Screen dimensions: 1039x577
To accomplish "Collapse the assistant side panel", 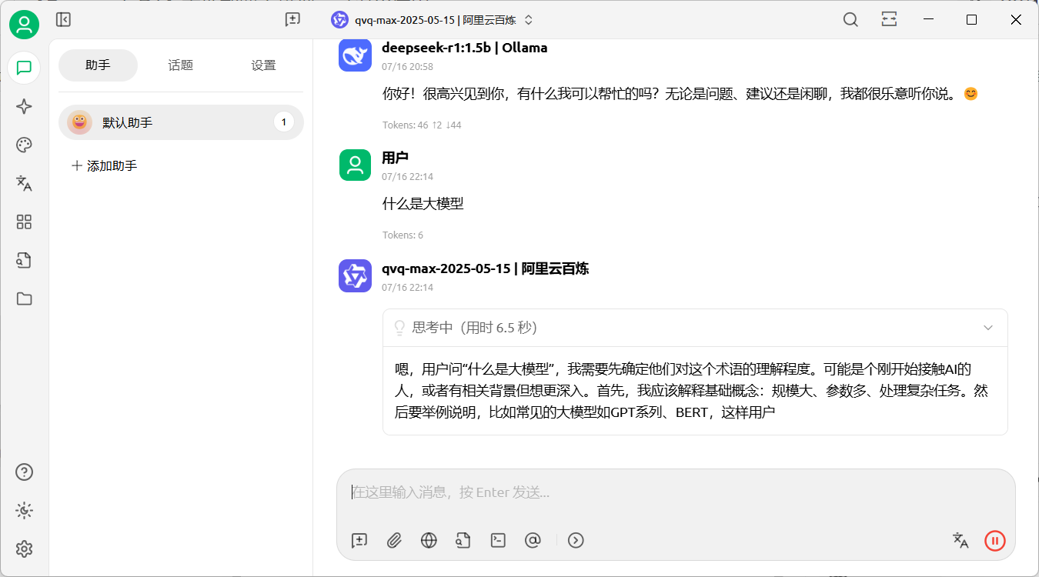I will point(64,20).
